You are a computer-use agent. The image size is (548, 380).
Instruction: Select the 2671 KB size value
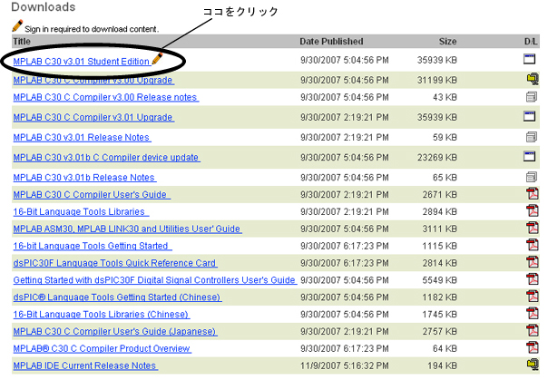[439, 195]
